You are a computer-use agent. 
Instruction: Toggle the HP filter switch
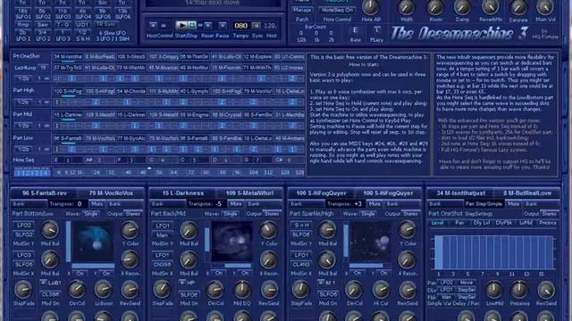(x=182, y=283)
